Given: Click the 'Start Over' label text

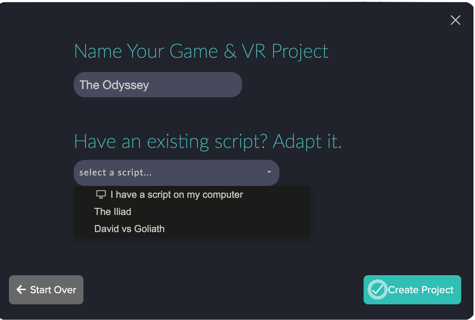Looking at the screenshot, I should (53, 290).
